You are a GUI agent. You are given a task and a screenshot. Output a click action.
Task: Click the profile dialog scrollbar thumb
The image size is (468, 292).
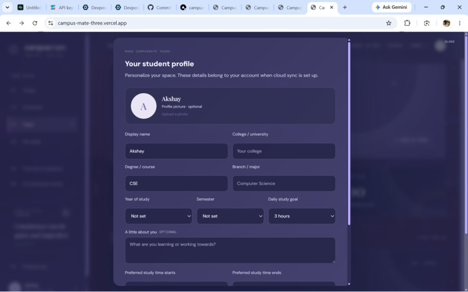pyautogui.click(x=349, y=133)
